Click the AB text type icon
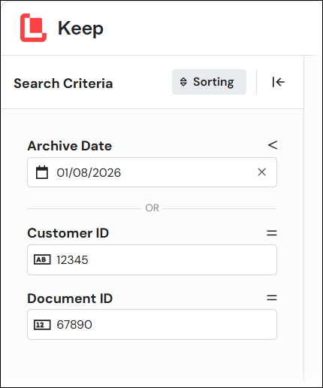The height and width of the screenshot is (388, 323). point(42,259)
